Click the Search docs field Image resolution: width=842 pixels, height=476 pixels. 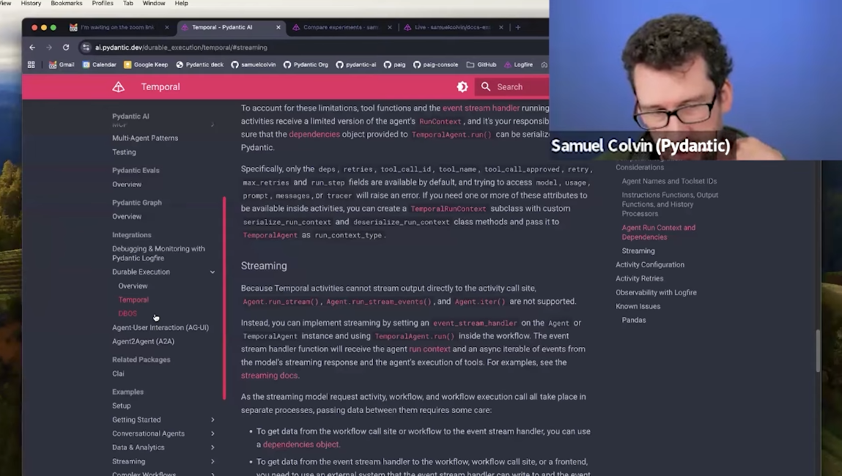pyautogui.click(x=513, y=87)
